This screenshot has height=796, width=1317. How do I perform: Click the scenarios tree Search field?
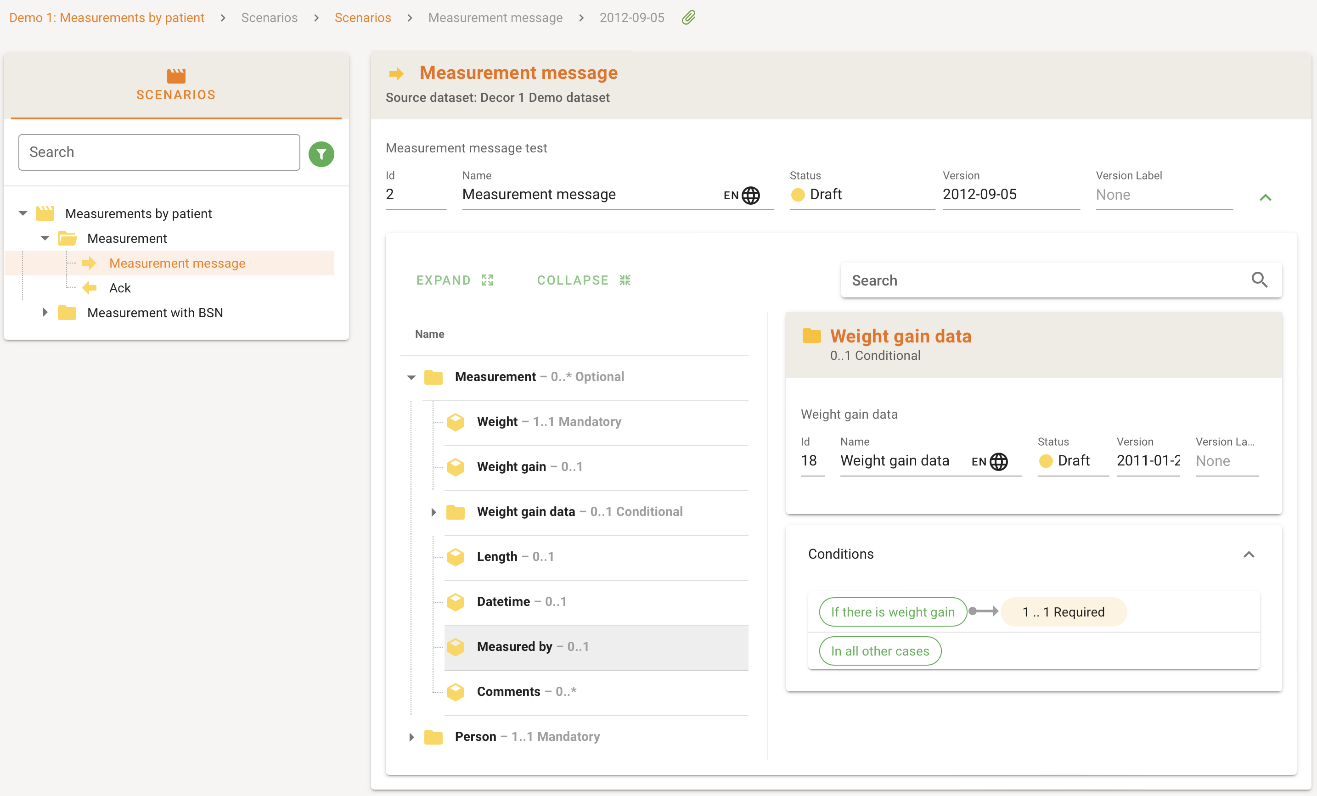click(x=159, y=152)
